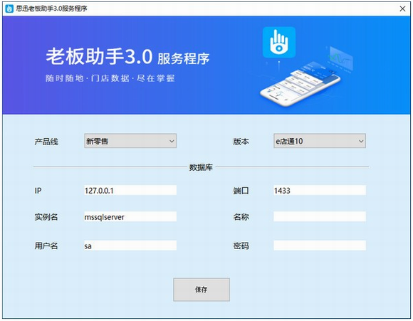Click the 随时随地·门店数据 slogan text

tap(88, 78)
